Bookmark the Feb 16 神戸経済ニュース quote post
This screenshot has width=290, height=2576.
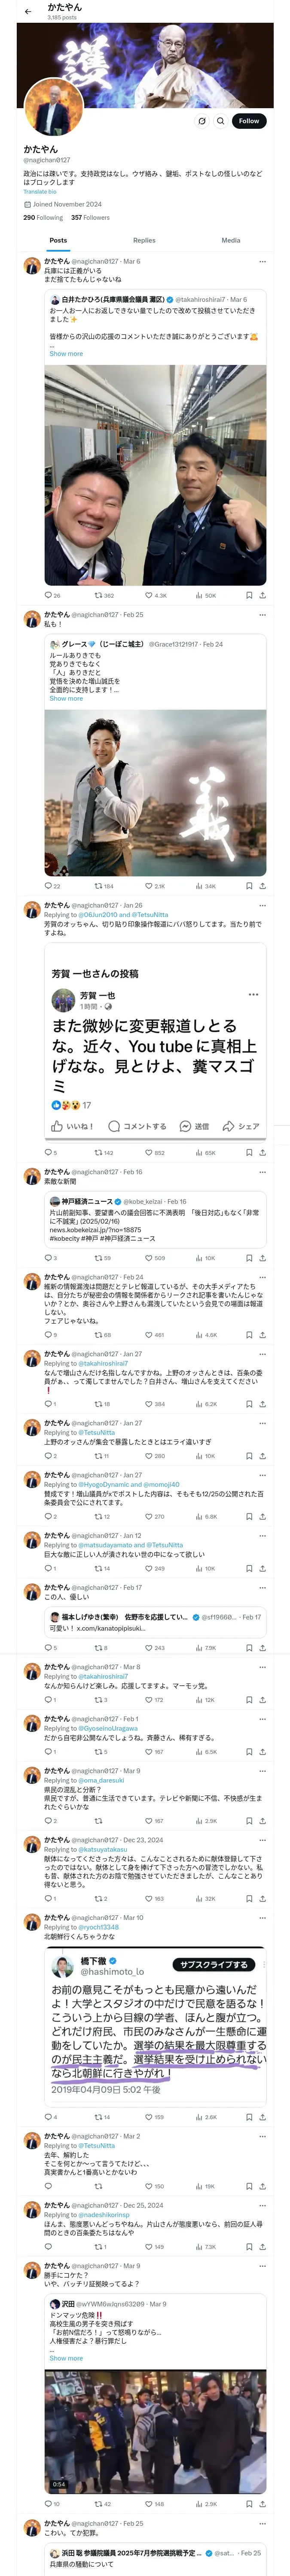tap(249, 1257)
